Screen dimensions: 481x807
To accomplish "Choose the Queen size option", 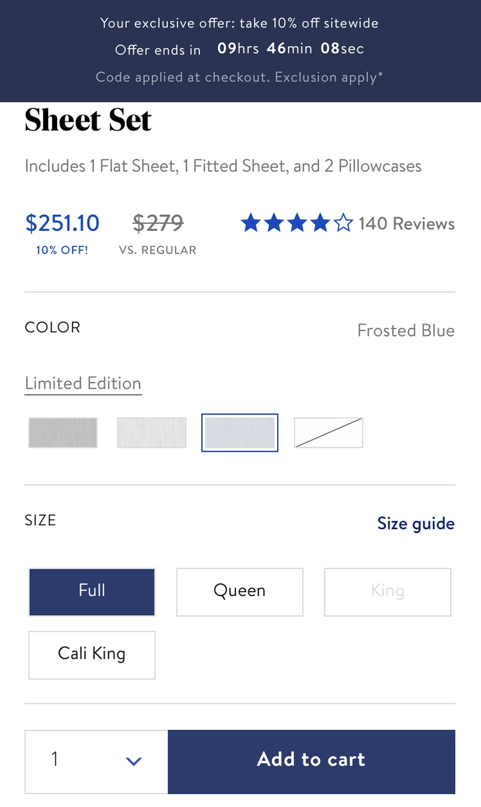I will tap(239, 591).
